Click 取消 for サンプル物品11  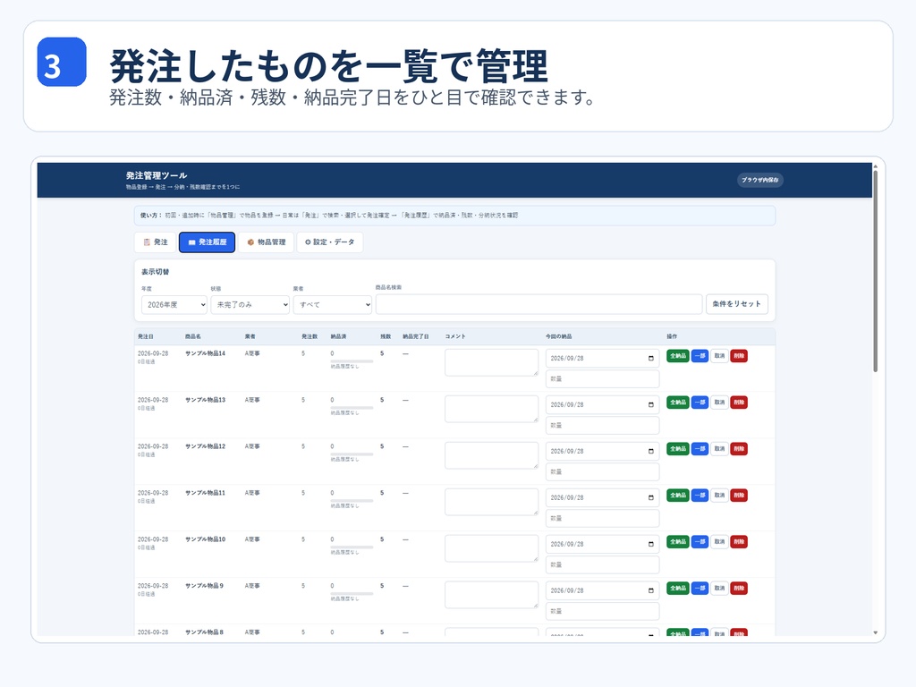coord(719,496)
